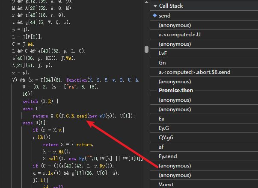Click the 'z && g[44](5, W, Q, z),' line

pyautogui.click(x=42, y=22)
